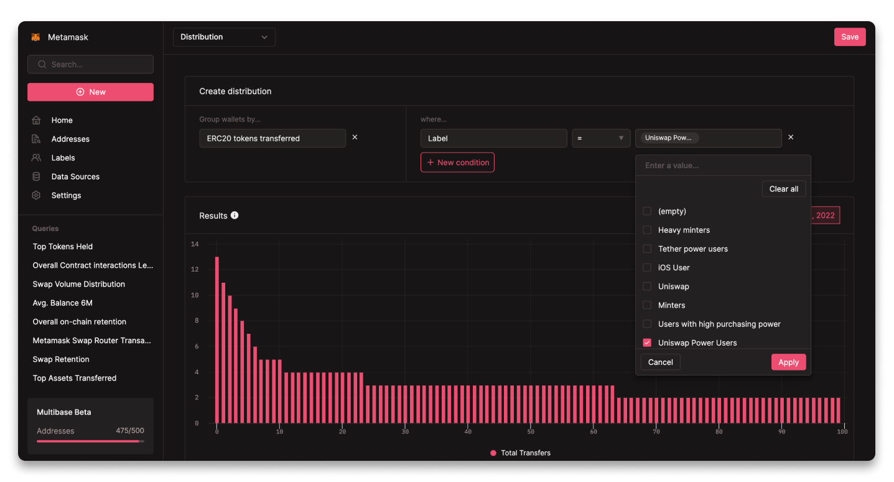The image size is (894, 482).
Task: Click the Home house icon
Action: [36, 120]
